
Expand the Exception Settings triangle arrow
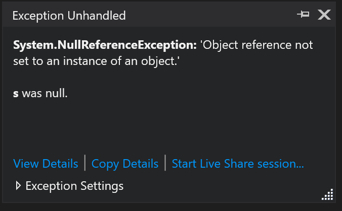click(18, 186)
